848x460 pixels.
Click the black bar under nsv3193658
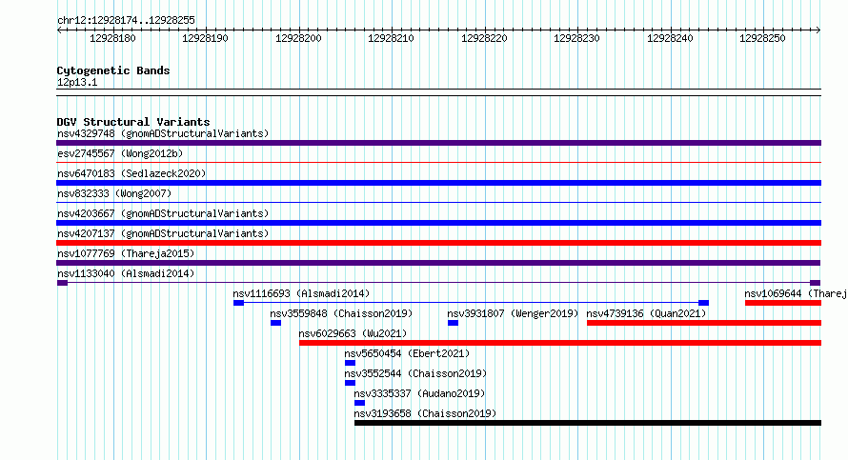[588, 423]
